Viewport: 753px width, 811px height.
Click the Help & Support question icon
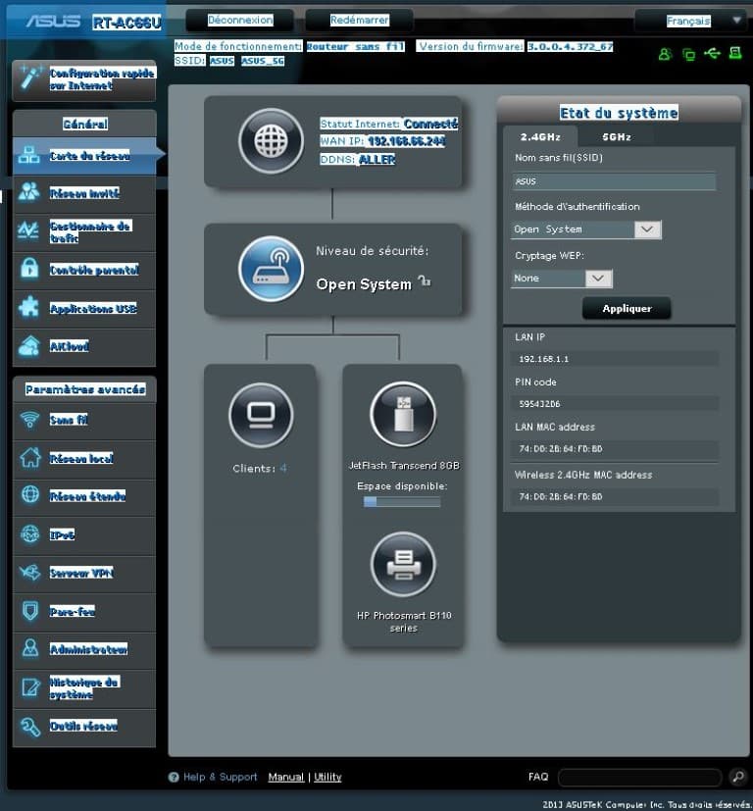pyautogui.click(x=174, y=777)
